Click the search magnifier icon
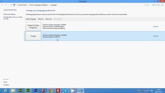This screenshot has height=93, width=165. coord(162,5)
